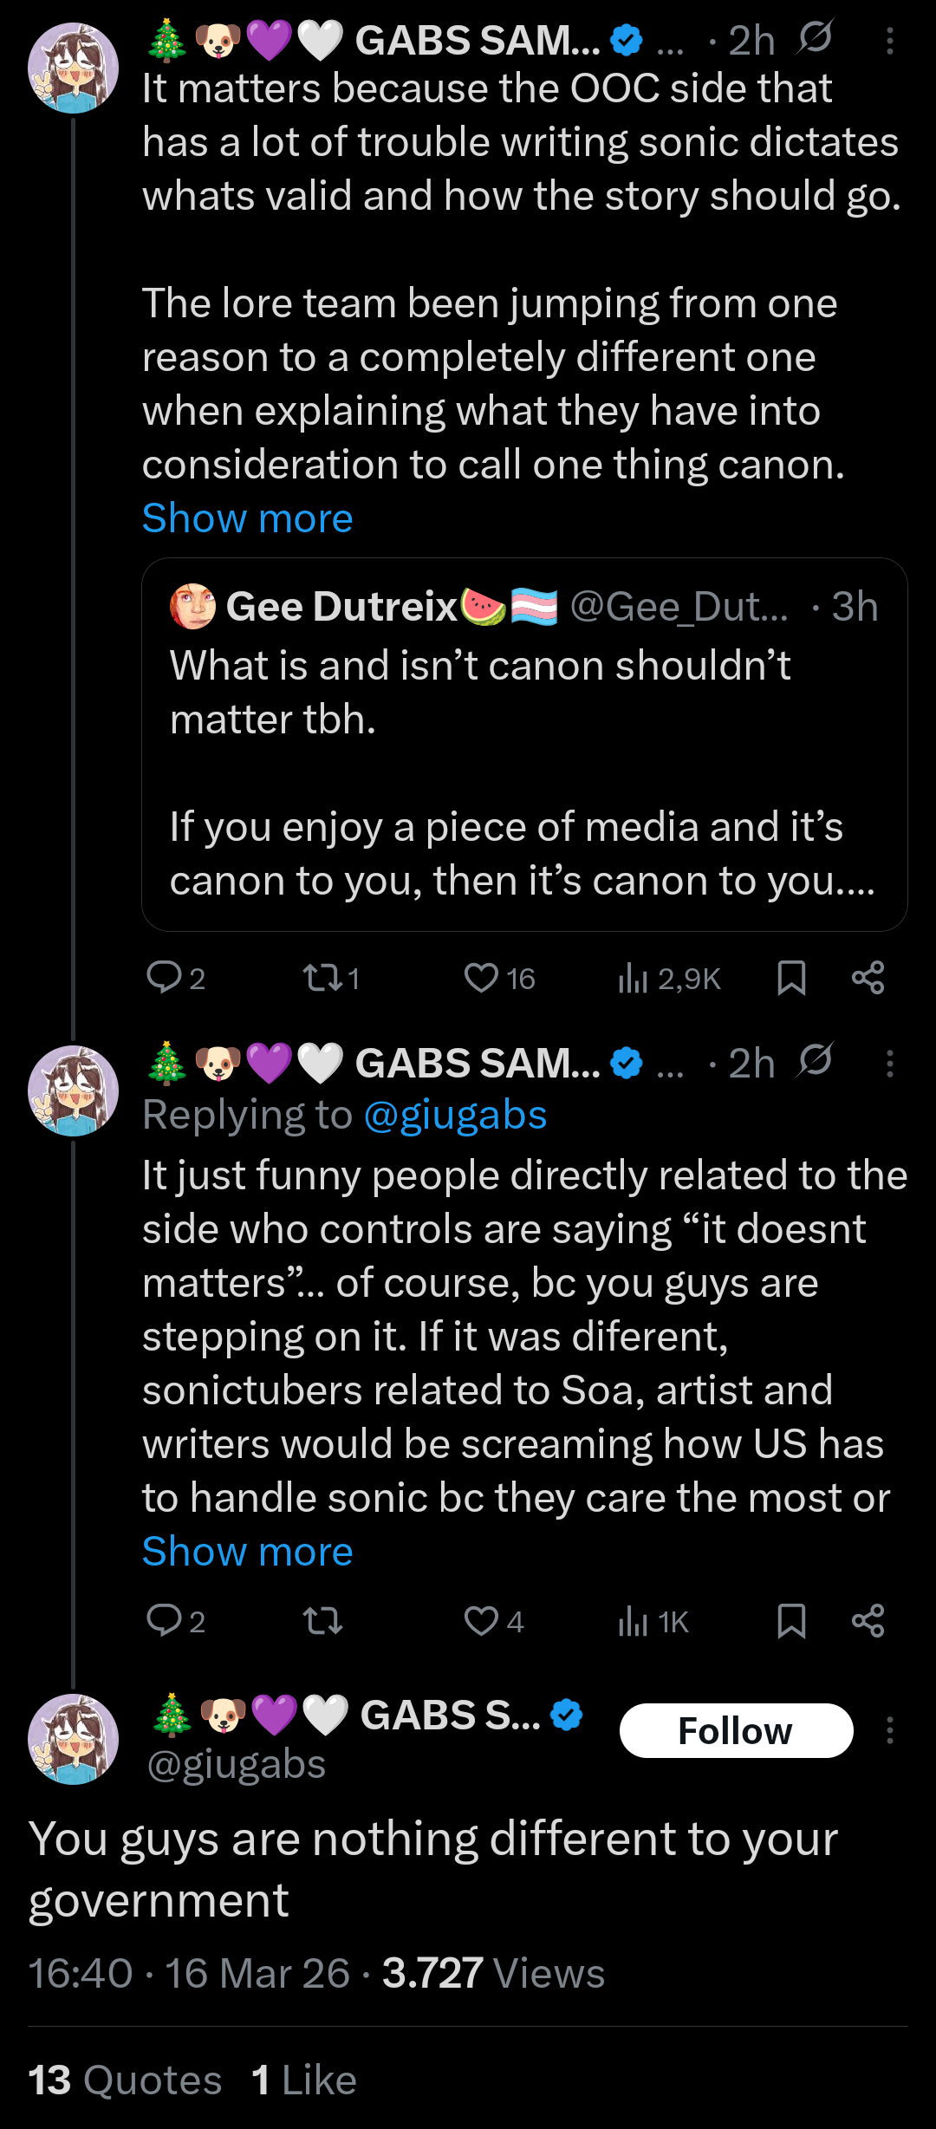Open the quoted Gee Dutreix tweet
The height and width of the screenshot is (2129, 936).
[524, 745]
